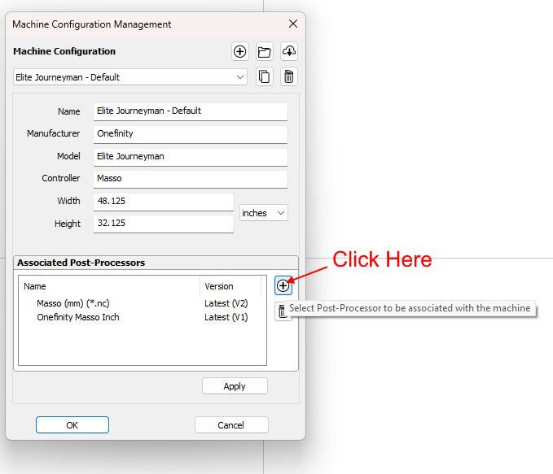Click the Cancel button
Image resolution: width=553 pixels, height=474 pixels.
coord(231,425)
